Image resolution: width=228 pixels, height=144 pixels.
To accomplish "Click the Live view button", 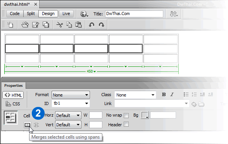I will pos(66,14).
